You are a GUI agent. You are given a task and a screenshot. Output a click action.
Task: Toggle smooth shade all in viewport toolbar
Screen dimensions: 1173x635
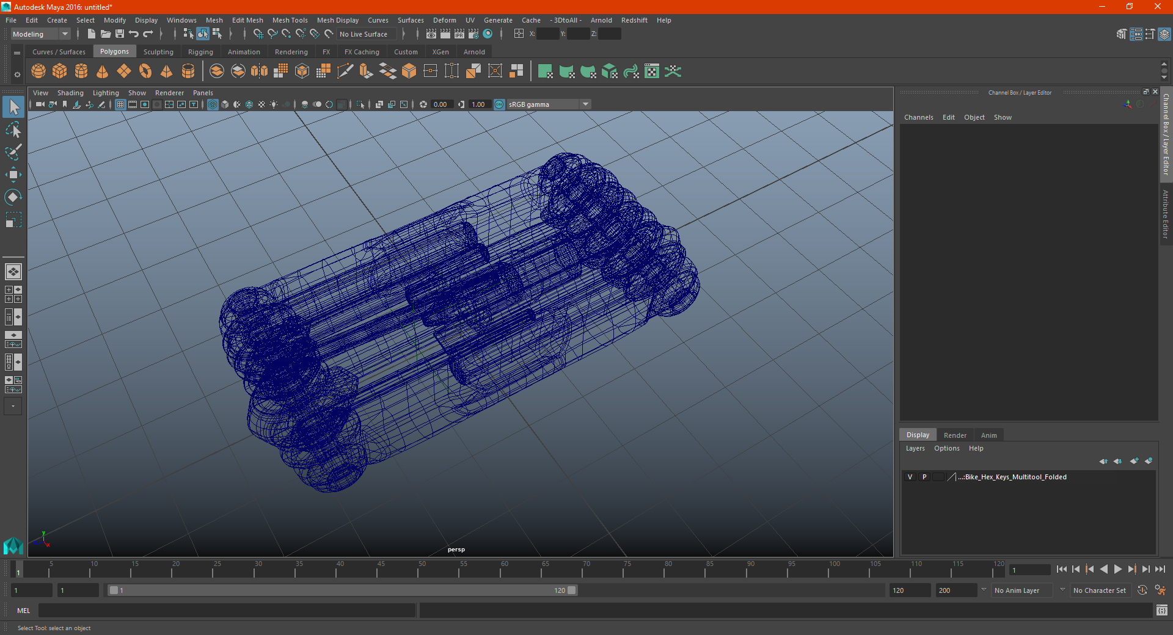(225, 104)
